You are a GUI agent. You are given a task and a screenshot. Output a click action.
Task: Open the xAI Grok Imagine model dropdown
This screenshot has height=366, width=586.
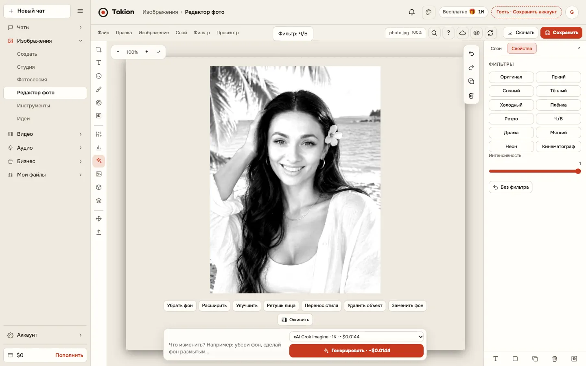click(356, 337)
